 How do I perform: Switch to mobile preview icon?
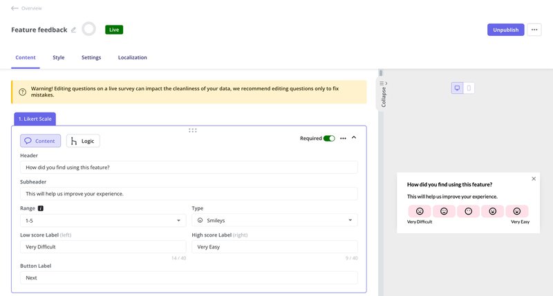[469, 88]
